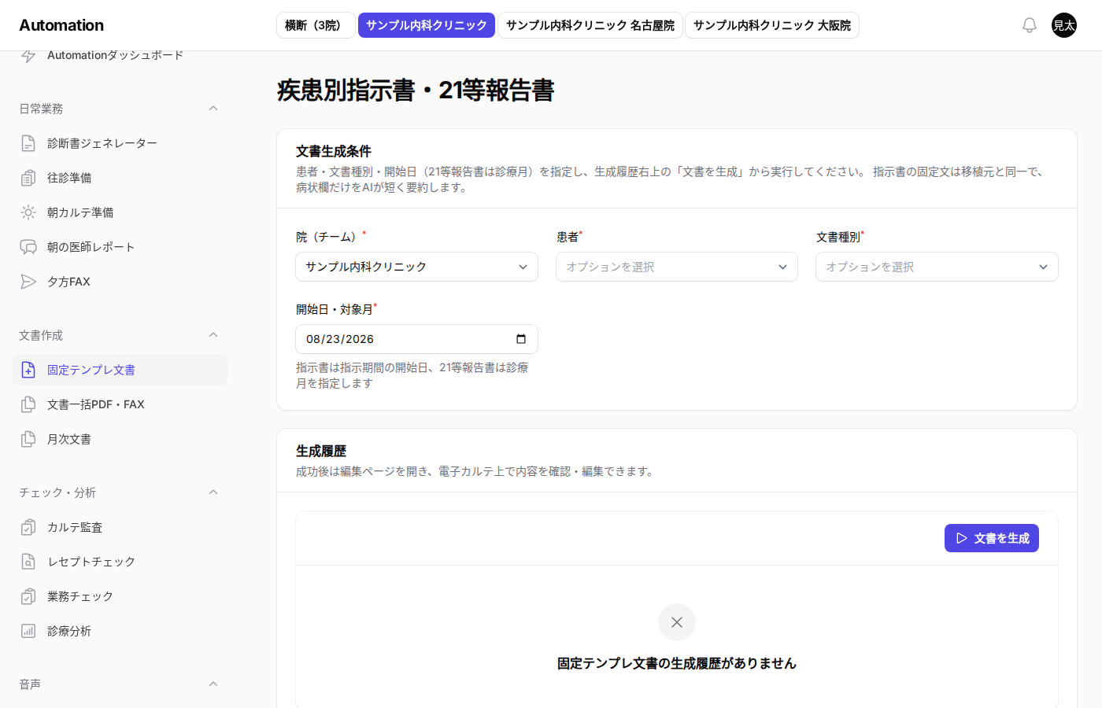Screen dimensions: 1102x708
Task: Click 生成履歴 heading text
Action: 321,451
